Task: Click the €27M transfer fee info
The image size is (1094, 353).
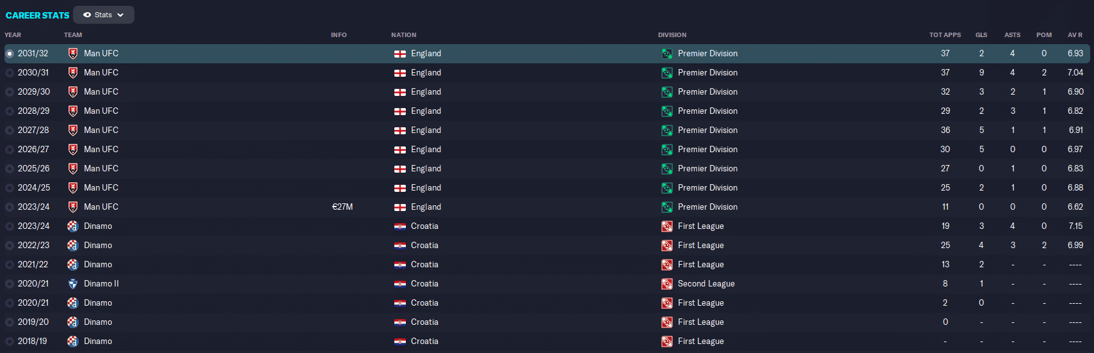Action: 342,207
